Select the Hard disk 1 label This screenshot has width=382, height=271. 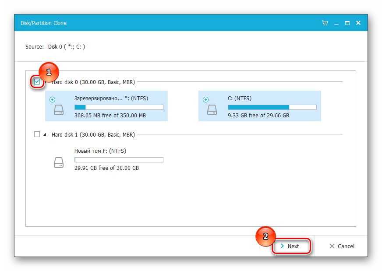pos(93,134)
